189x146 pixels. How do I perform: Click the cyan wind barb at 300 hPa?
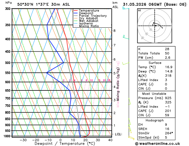coord(126,8)
